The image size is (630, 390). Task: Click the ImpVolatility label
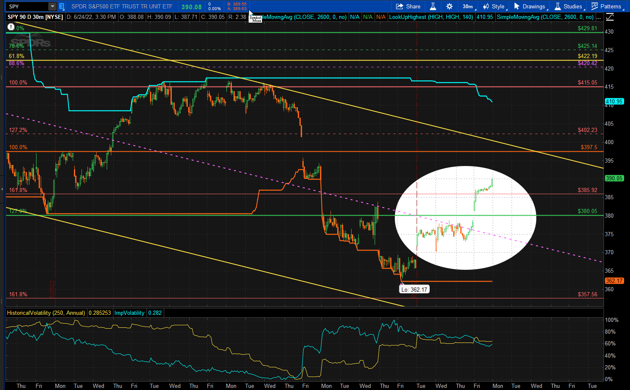click(x=129, y=313)
